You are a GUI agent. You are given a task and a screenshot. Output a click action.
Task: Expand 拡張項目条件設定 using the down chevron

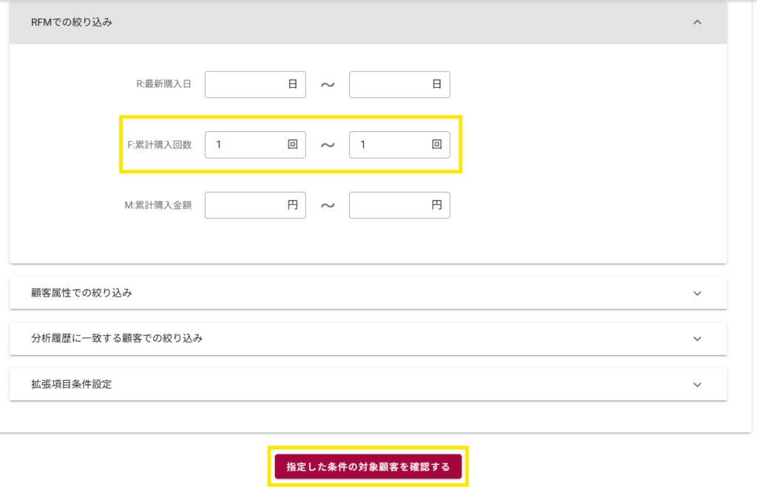(696, 384)
